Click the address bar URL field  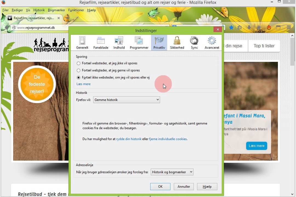(42, 28)
